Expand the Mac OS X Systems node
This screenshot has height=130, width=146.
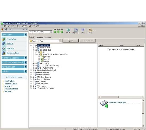click(x=31, y=79)
